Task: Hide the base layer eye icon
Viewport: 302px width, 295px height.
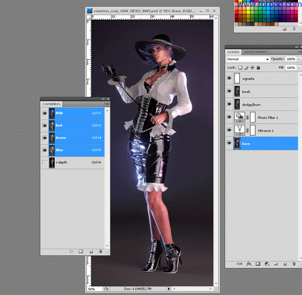Action: tap(229, 143)
